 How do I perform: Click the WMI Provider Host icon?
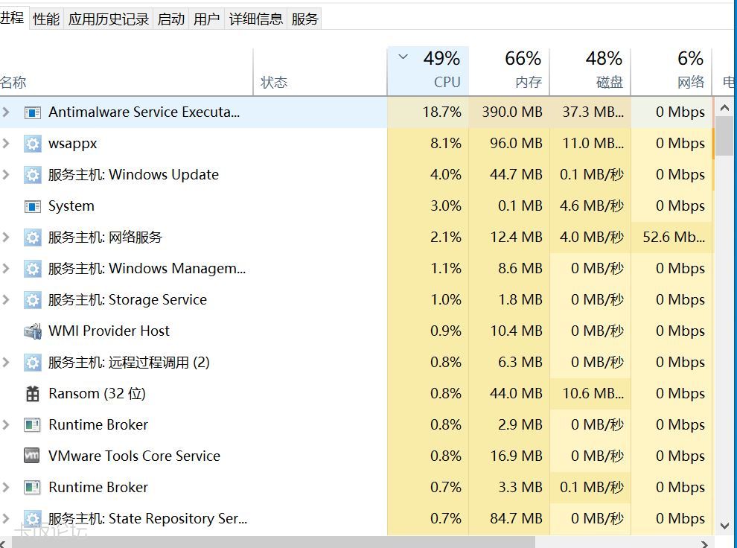click(32, 331)
